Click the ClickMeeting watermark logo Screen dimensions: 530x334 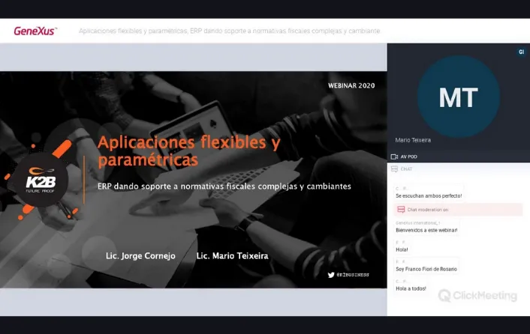pos(477,296)
